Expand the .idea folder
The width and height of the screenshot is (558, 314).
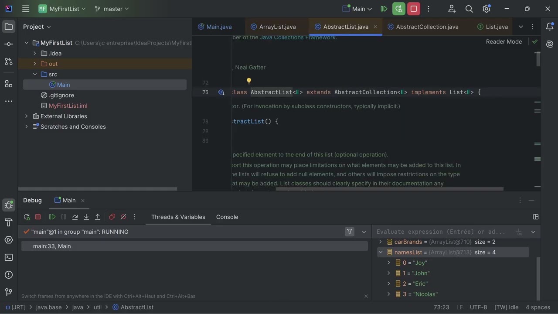pos(35,53)
